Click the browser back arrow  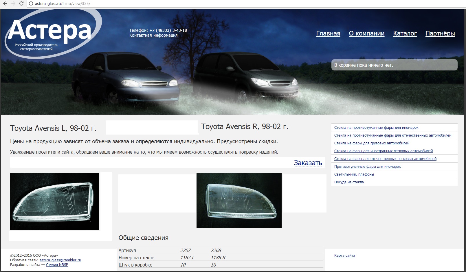pos(5,4)
